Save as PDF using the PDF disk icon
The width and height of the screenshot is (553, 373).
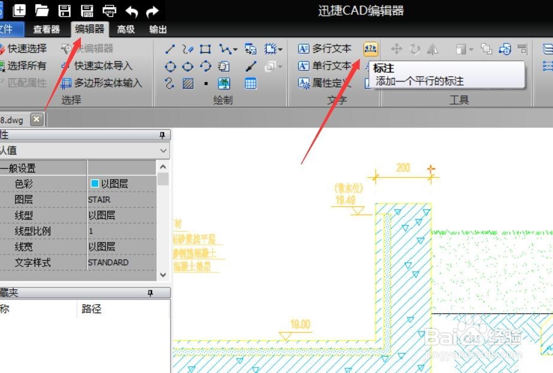87,11
